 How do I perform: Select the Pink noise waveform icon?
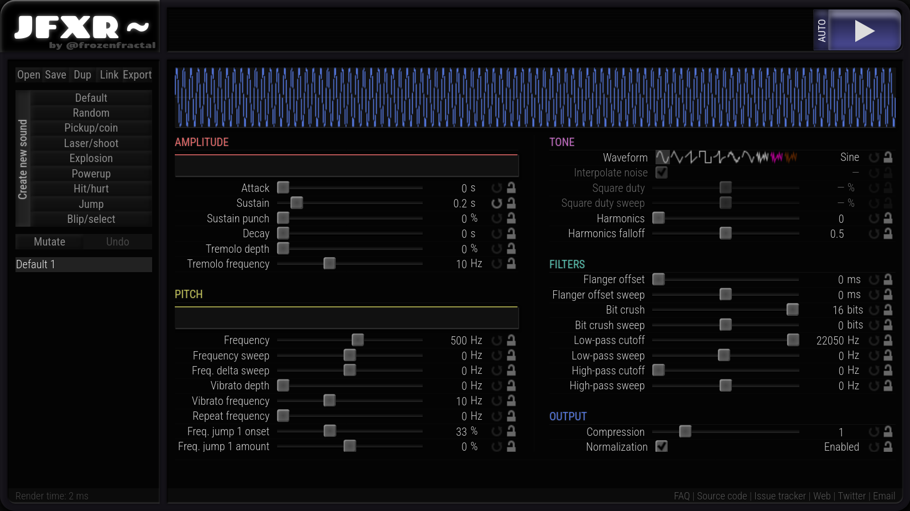click(777, 158)
